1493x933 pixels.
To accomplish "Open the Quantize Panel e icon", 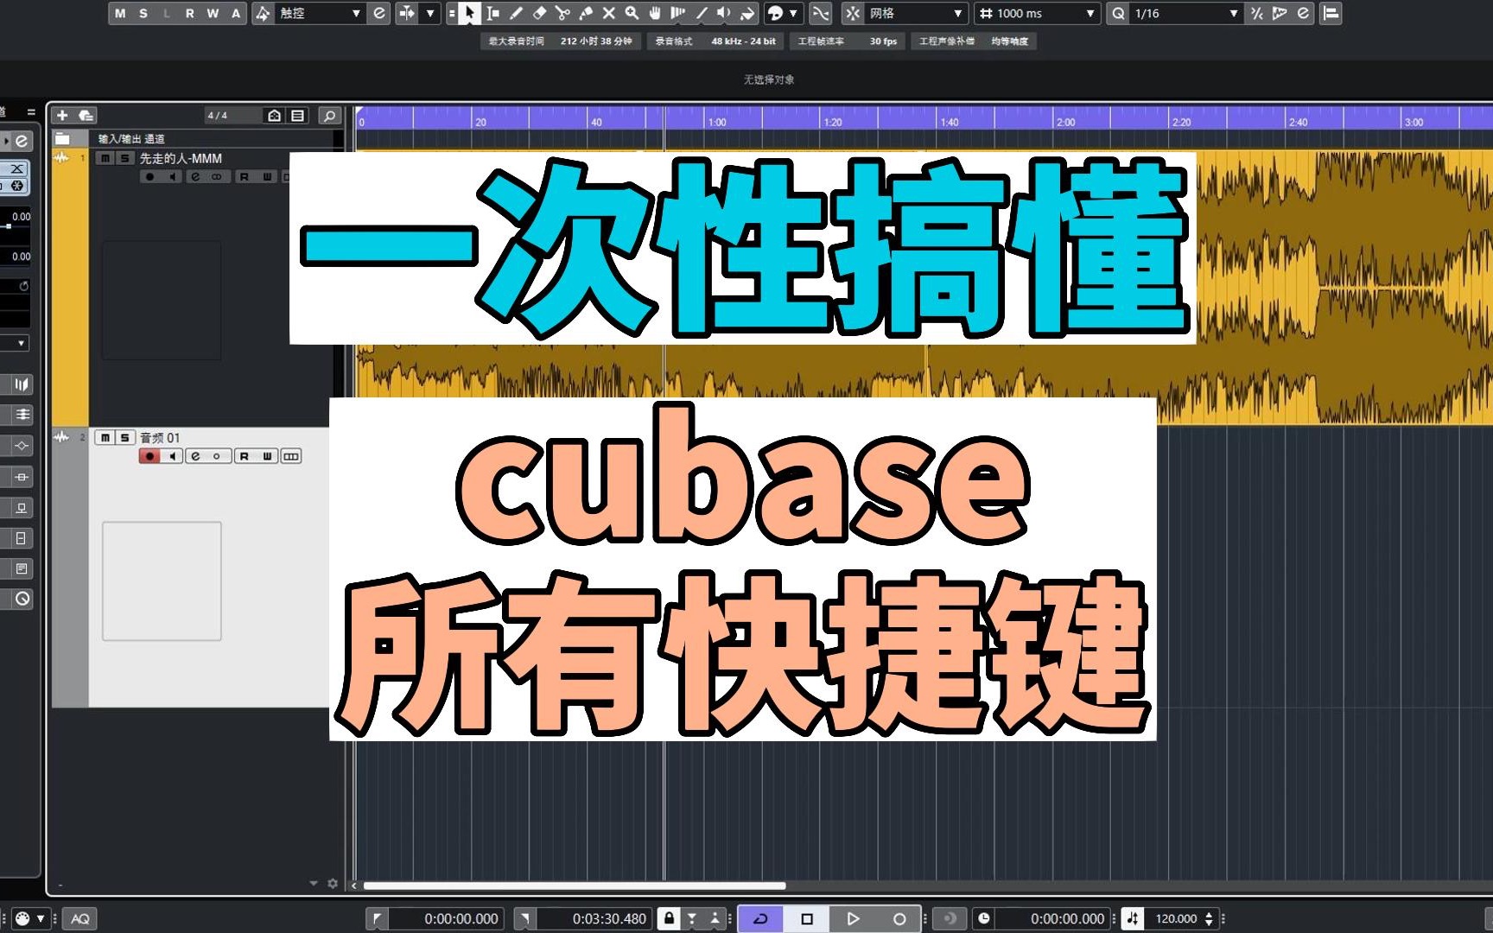I will pyautogui.click(x=1303, y=13).
